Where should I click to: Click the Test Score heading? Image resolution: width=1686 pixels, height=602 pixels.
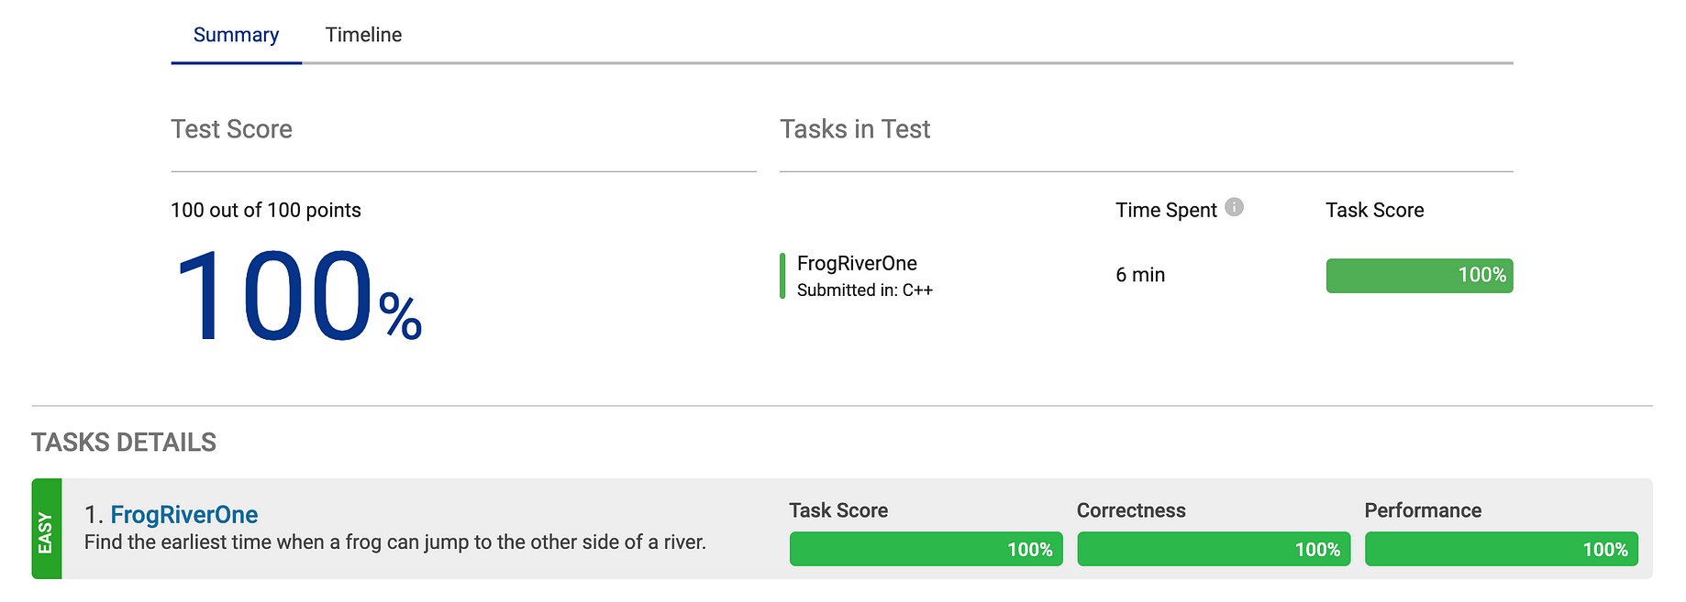click(231, 129)
